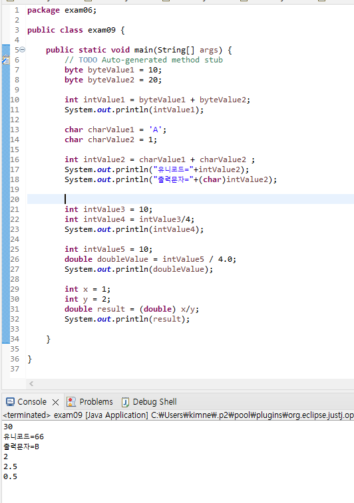The height and width of the screenshot is (503, 354).
Task: Click the 'int intValue1' declaration line
Action: [157, 100]
